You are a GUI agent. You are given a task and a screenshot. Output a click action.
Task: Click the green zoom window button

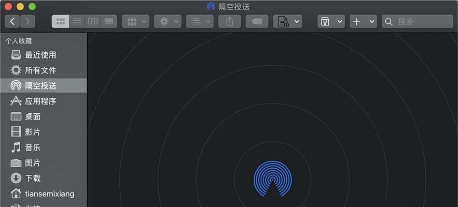coord(32,7)
